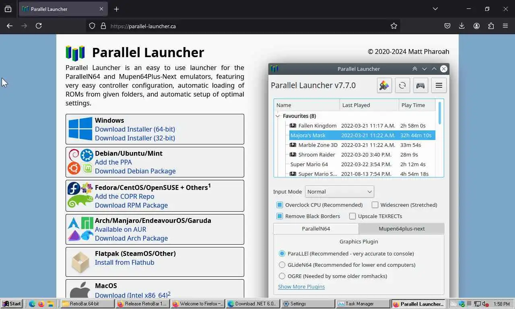Click Download Arch Package link

click(131, 238)
